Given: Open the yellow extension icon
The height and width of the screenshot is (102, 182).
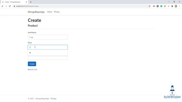Looking at the screenshot, I should [x=165, y=6].
